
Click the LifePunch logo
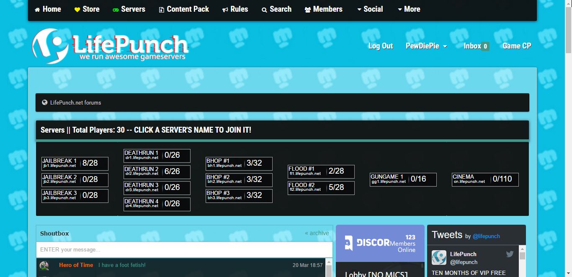110,46
